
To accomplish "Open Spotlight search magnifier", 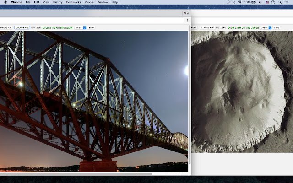I will 280,2.
